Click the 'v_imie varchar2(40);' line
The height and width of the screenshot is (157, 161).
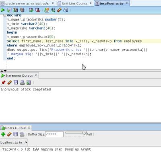(x=27, y=24)
